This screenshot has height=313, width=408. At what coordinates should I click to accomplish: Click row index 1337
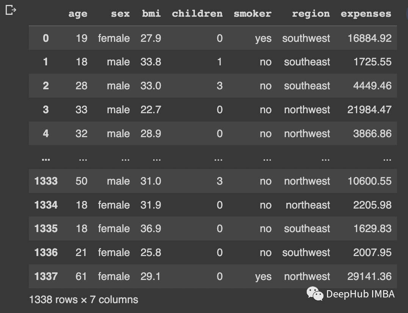46,277
